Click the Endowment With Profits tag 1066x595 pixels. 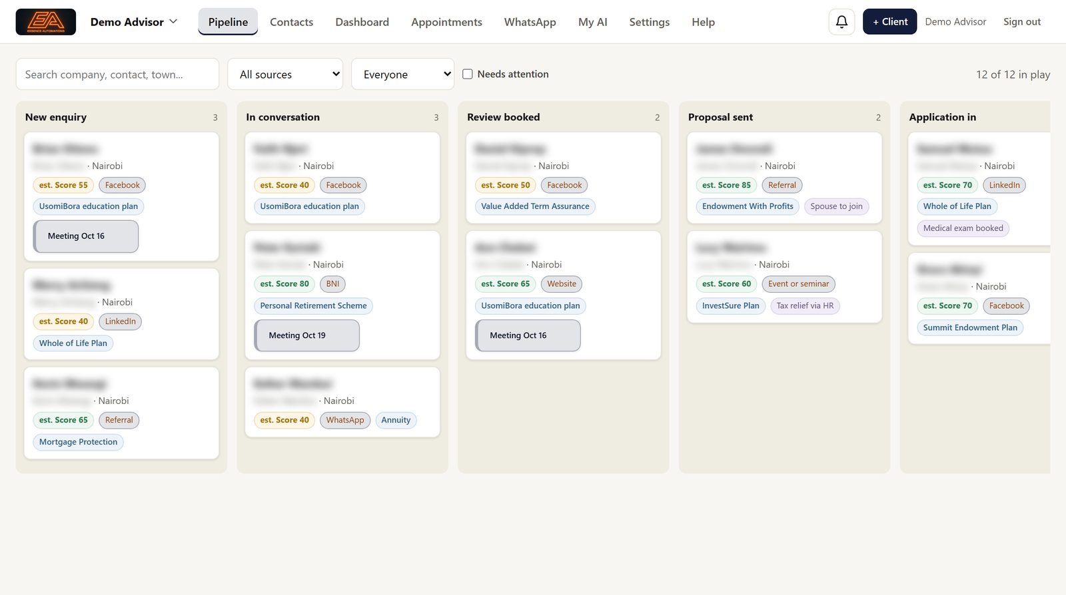click(x=748, y=206)
